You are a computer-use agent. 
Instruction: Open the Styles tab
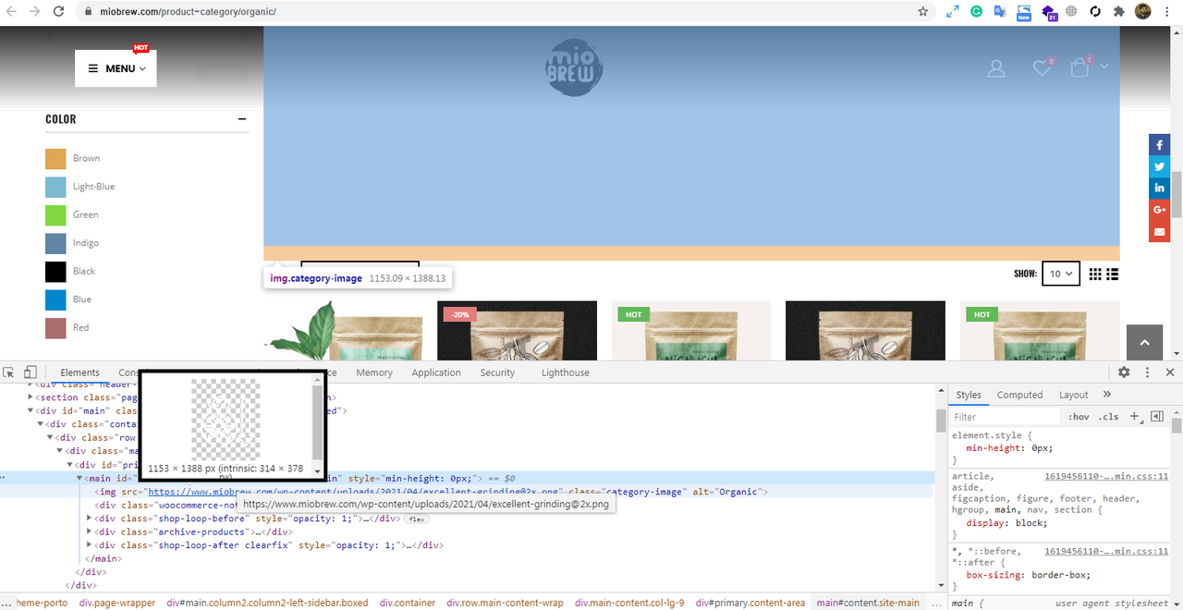968,395
